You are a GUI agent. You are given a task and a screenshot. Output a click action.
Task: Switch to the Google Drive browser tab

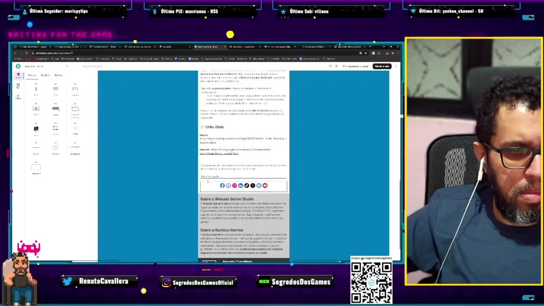coord(244,47)
